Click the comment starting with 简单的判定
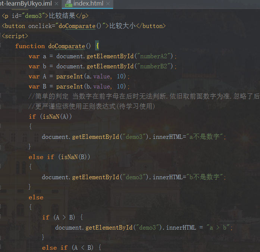This screenshot has height=252, width=260. click(144, 96)
